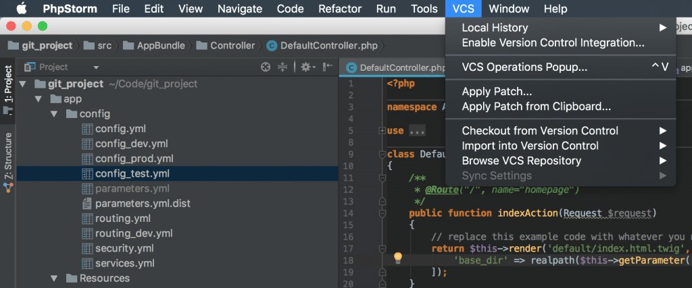Select security.yml in project tree

click(x=125, y=248)
